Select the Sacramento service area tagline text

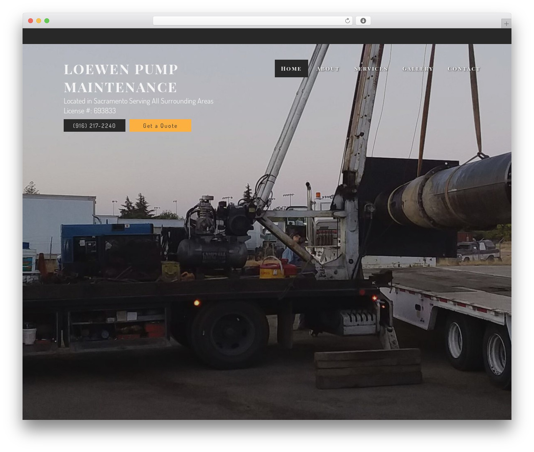click(x=139, y=101)
